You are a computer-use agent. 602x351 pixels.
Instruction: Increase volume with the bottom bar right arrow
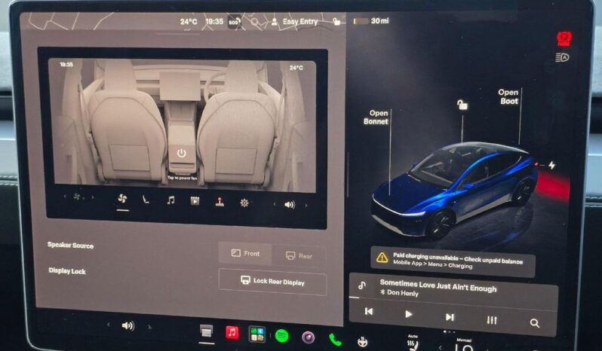click(x=149, y=327)
